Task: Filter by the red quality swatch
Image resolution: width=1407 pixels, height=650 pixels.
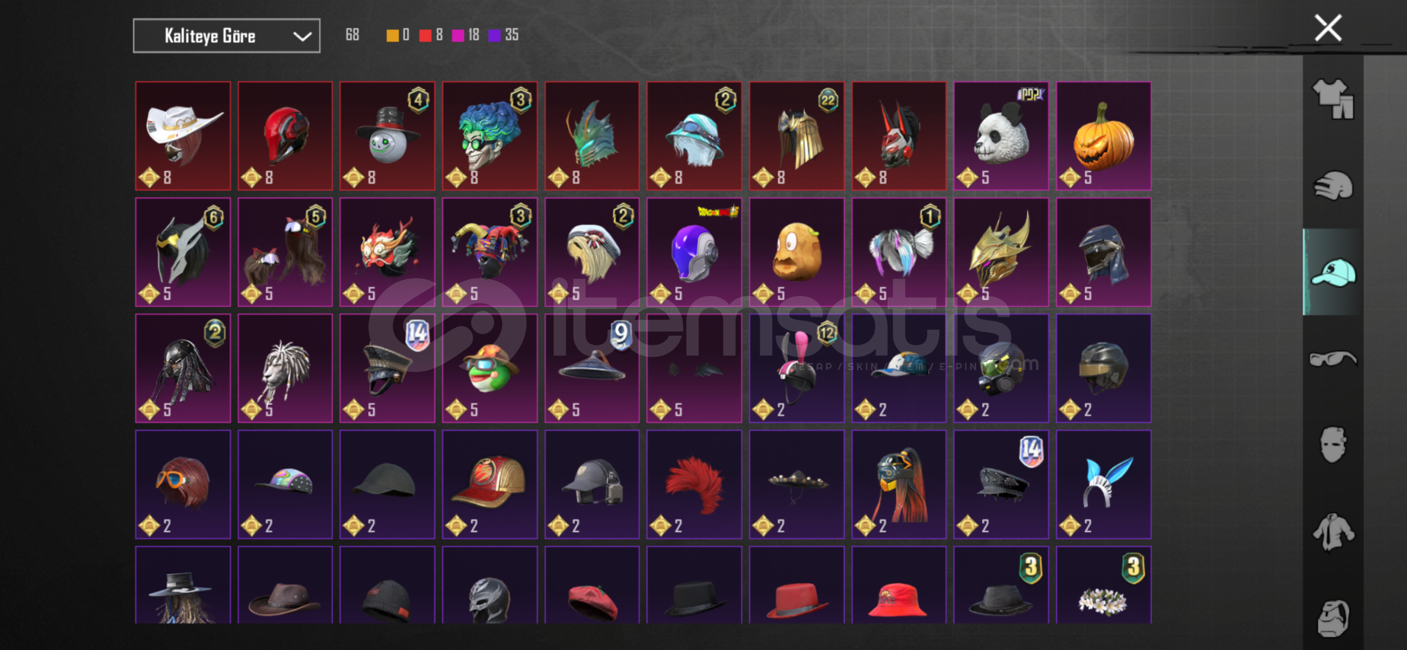Action: click(425, 36)
